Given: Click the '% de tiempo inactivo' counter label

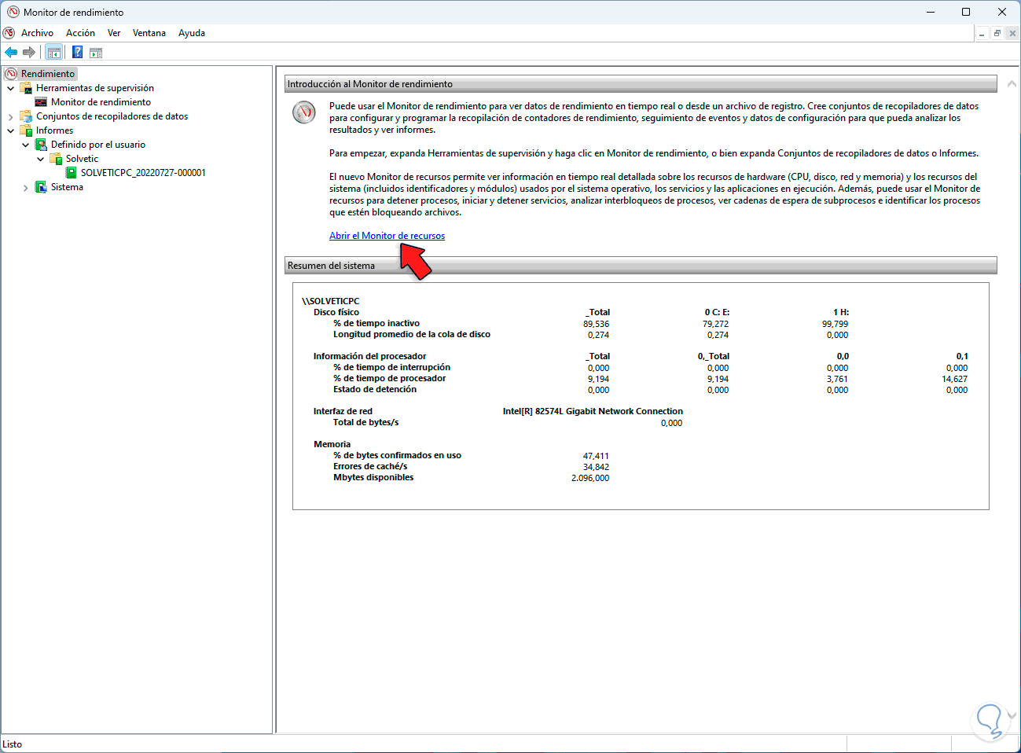Looking at the screenshot, I should click(376, 323).
